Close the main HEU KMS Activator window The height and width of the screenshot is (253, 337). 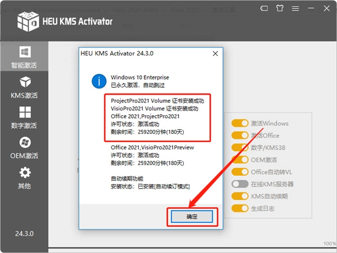point(327,8)
